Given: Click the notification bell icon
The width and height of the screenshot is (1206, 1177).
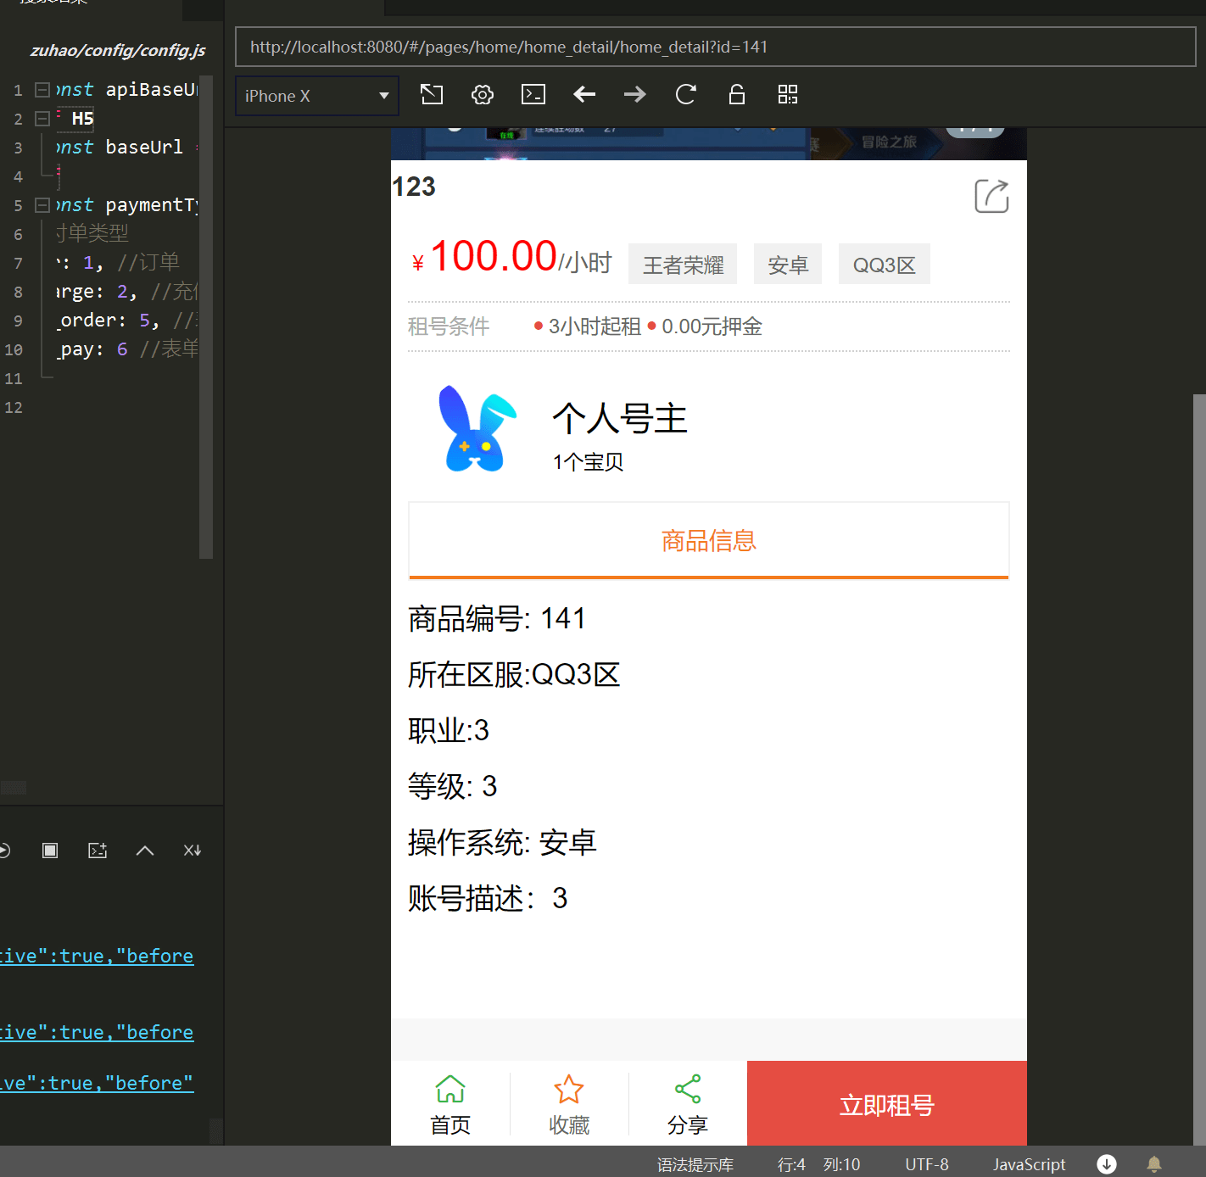Looking at the screenshot, I should click(1154, 1163).
